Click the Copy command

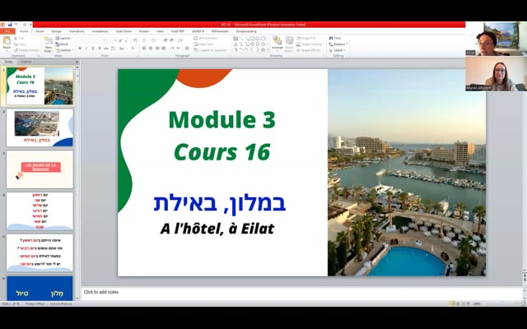(20, 44)
